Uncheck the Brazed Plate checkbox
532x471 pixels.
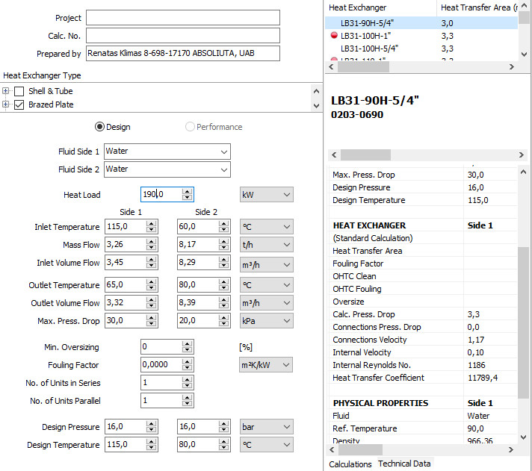click(19, 105)
